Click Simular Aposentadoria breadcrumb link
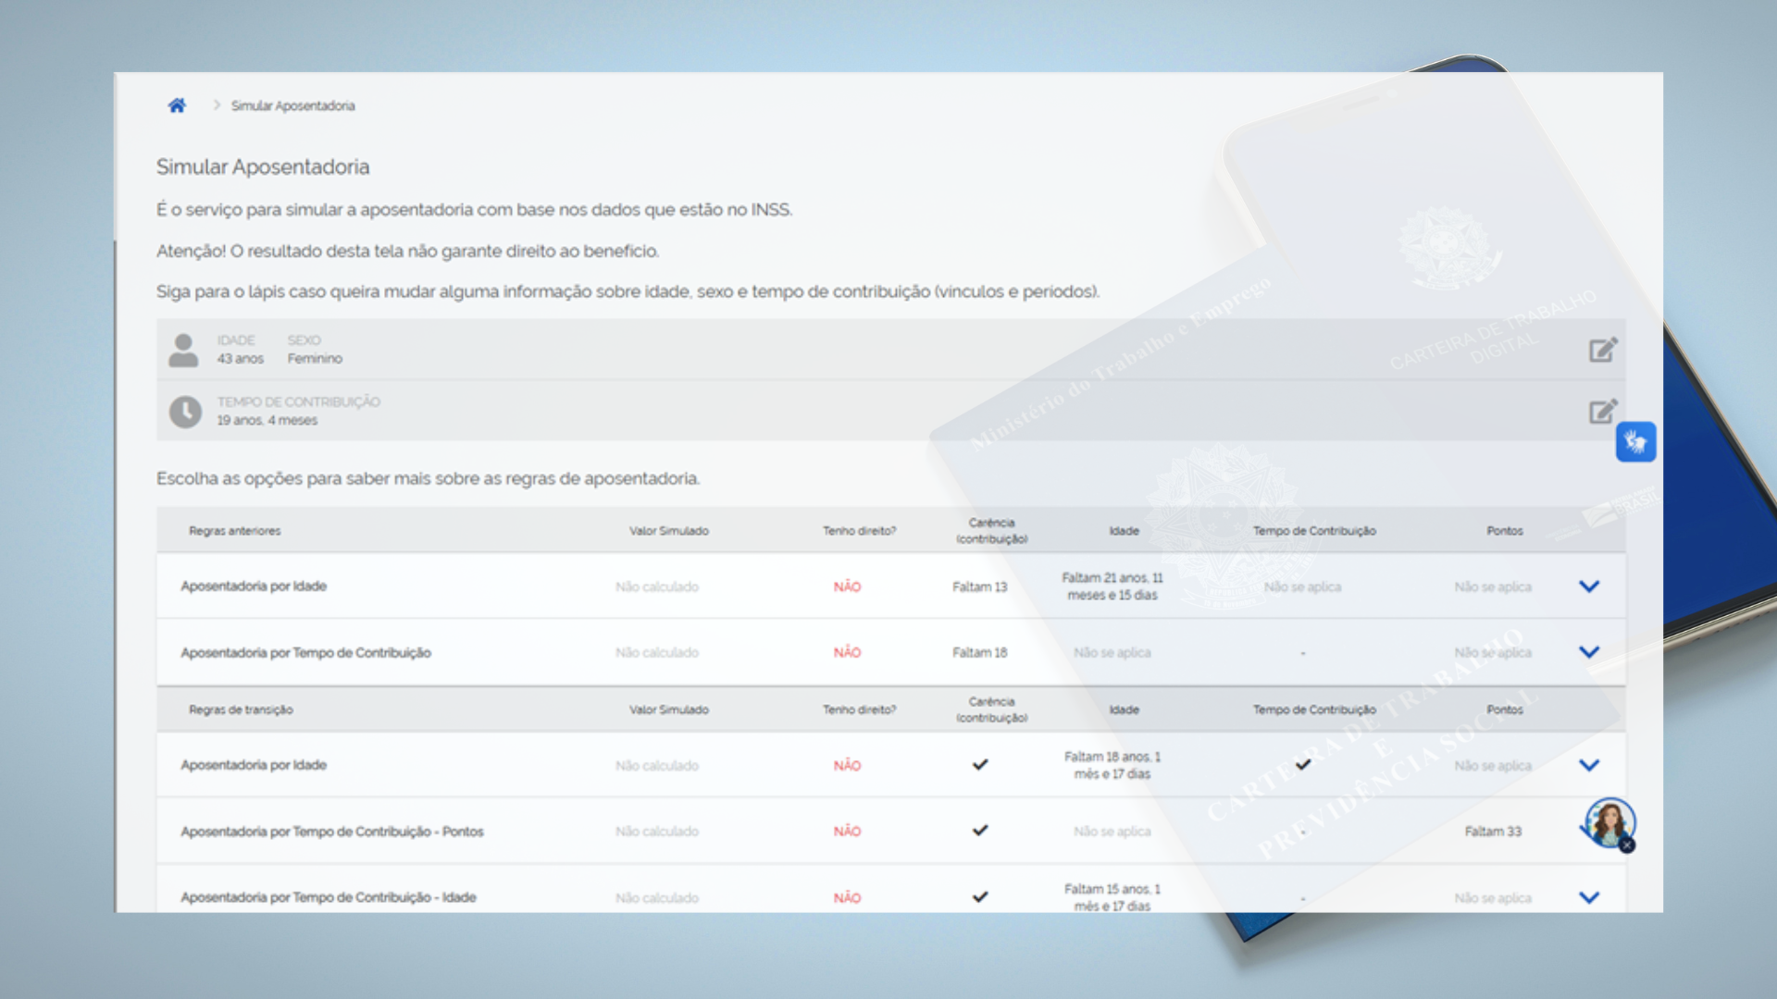Screen dimensions: 1777x999 [x=292, y=105]
